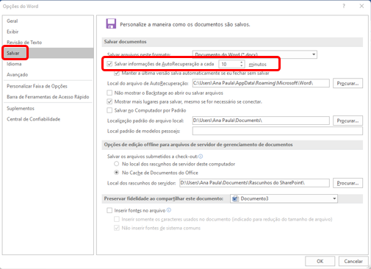Open Barra de Ferramentas de Acesso Rápido

[x=48, y=97]
